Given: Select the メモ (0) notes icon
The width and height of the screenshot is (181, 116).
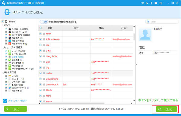Looking at the screenshot, I should coord(10,76).
